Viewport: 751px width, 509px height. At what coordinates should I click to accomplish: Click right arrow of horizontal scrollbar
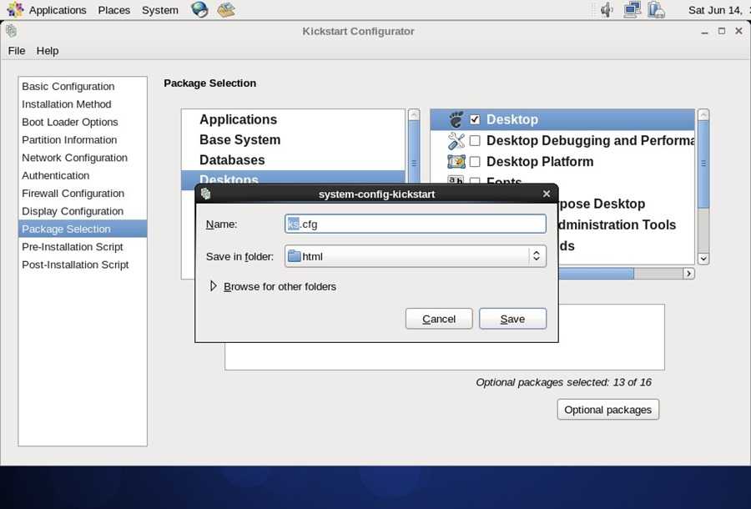click(688, 274)
